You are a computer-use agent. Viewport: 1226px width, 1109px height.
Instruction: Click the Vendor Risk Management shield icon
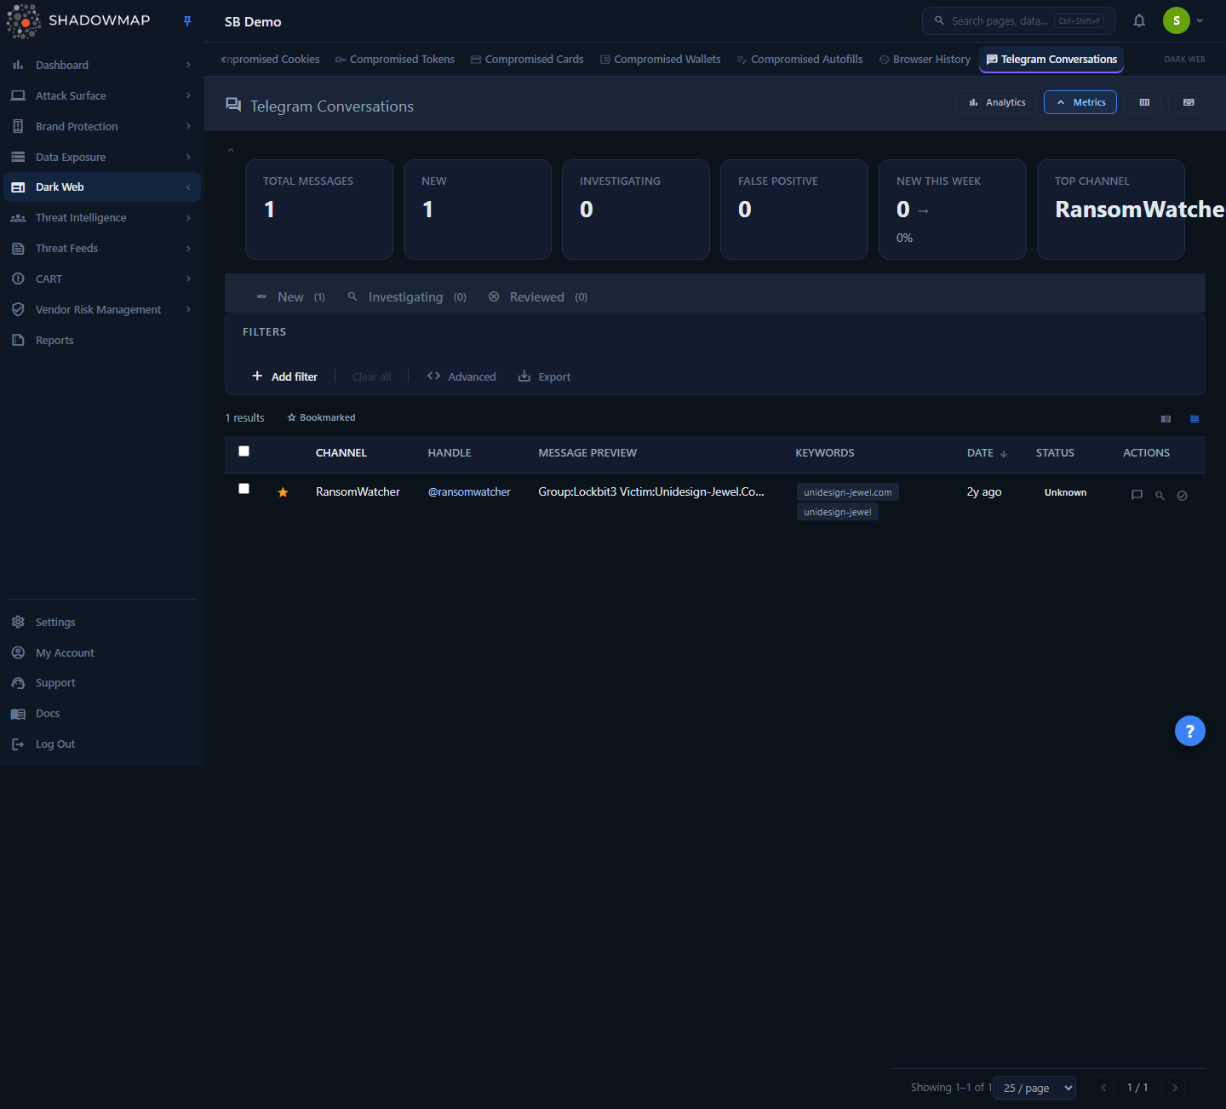[x=18, y=309]
